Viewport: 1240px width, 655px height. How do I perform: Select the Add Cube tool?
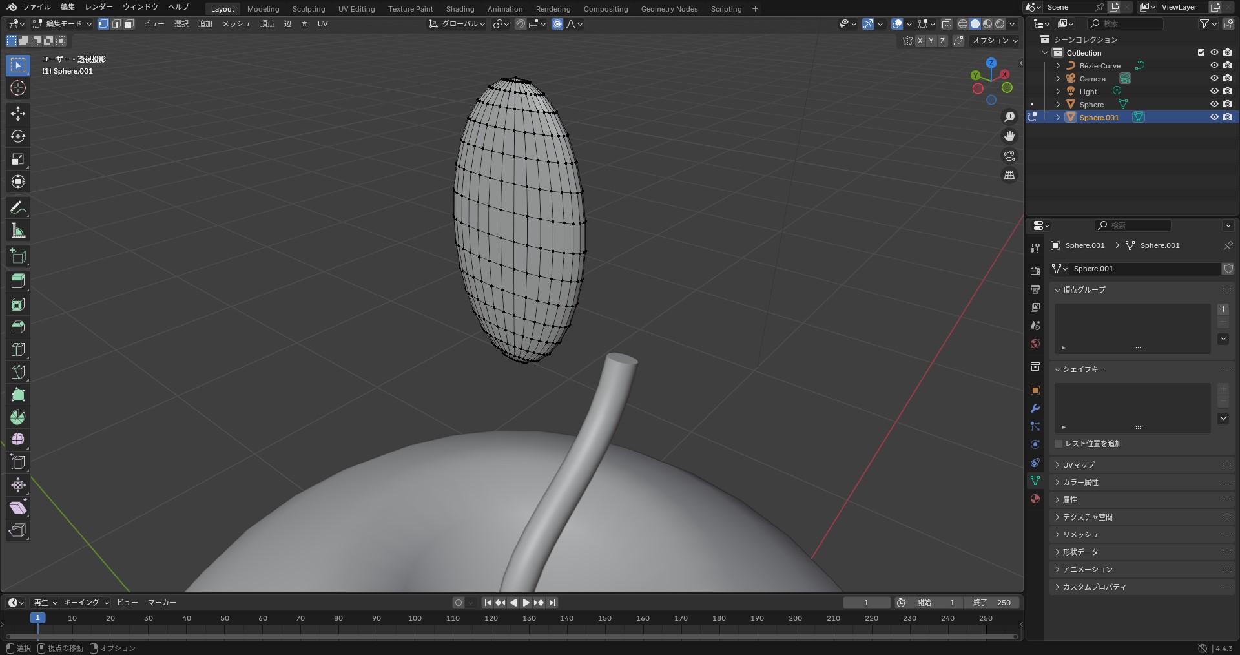18,256
